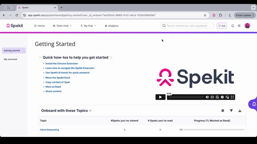
Task: Open the Spekit dock side widget
Action: 253,104
